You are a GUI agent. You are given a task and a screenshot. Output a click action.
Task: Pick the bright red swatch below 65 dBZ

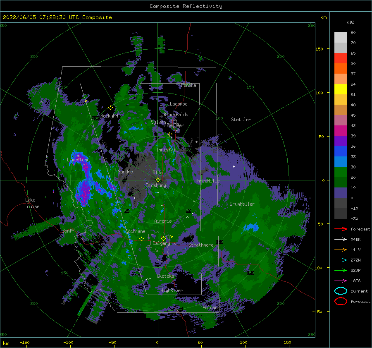click(x=341, y=58)
